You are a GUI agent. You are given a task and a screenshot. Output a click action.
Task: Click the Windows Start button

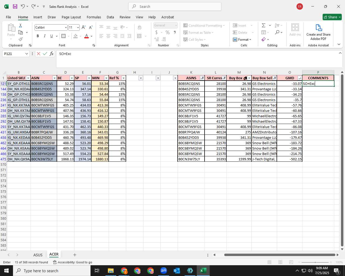click(x=6, y=271)
